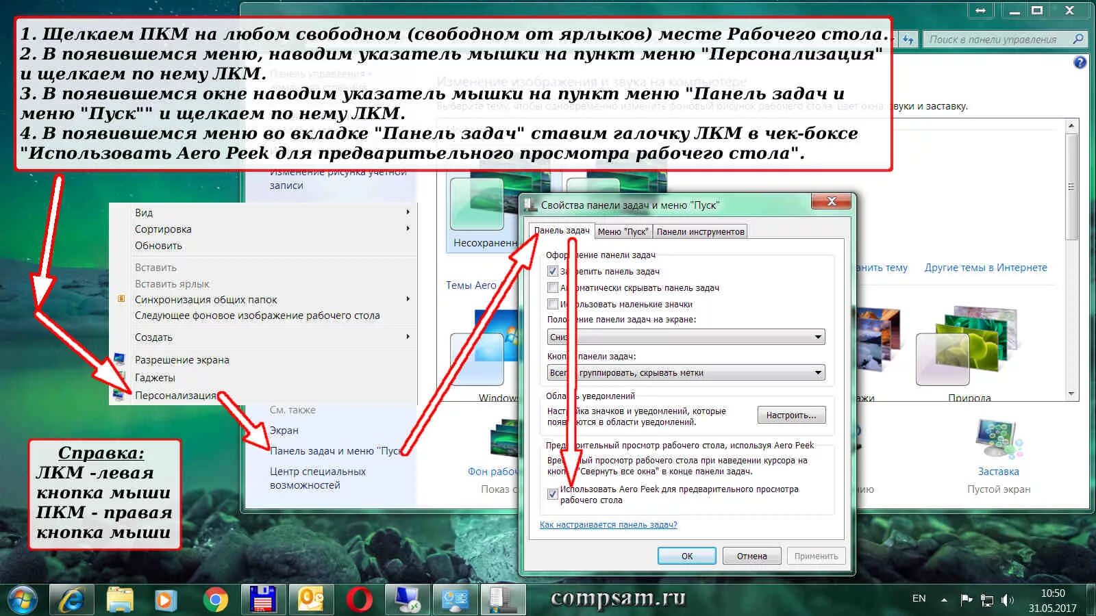Open Панель задач и меню Пуск sidebar link
The width and height of the screenshot is (1096, 616).
[336, 450]
